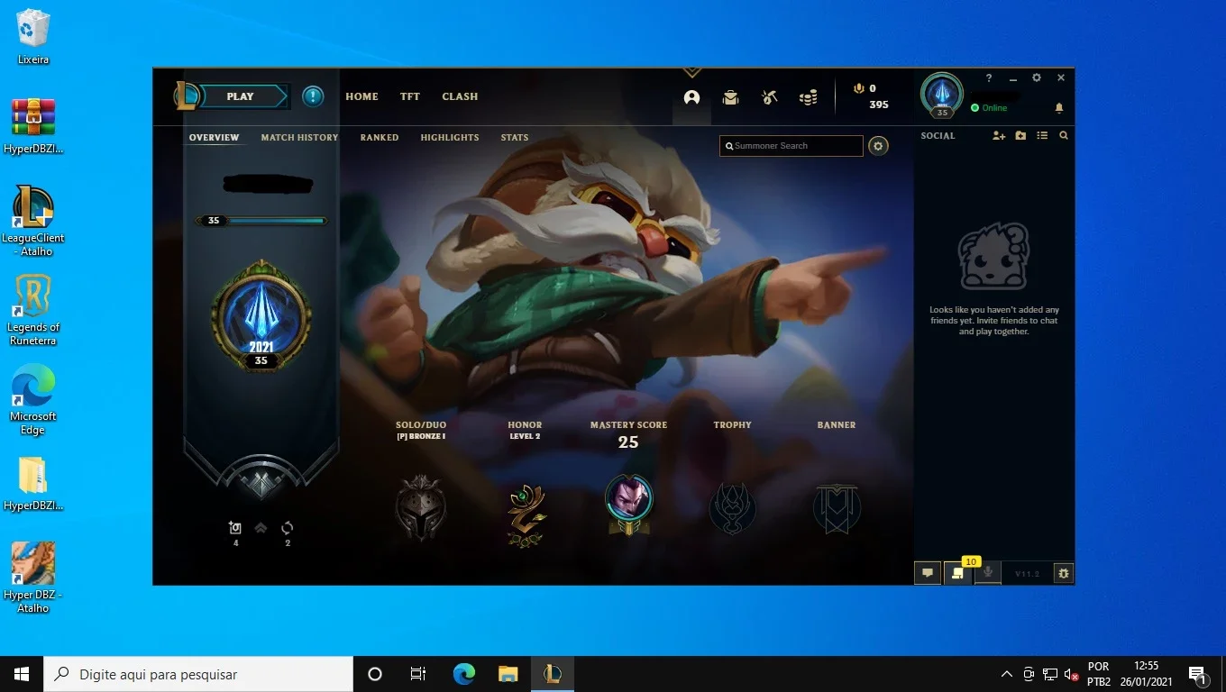Open Microsoft Edge from the Windows taskbar
Screen dimensions: 1226x692
coord(464,674)
